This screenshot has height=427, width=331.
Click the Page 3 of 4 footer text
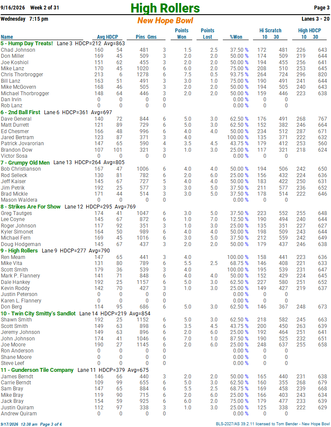51,424
